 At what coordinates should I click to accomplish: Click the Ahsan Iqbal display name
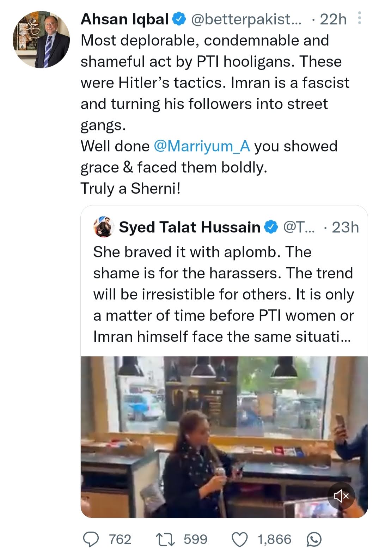[x=124, y=19]
